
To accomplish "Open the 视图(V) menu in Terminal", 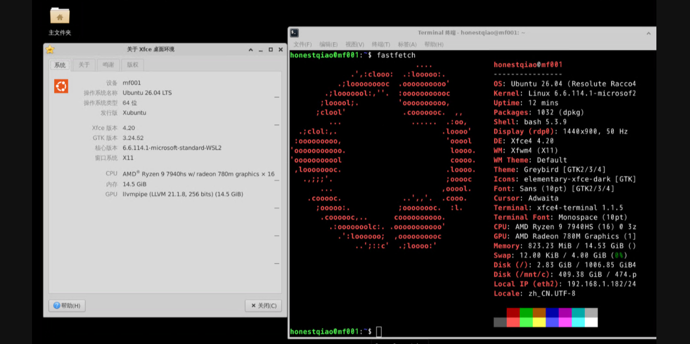I will pos(355,45).
